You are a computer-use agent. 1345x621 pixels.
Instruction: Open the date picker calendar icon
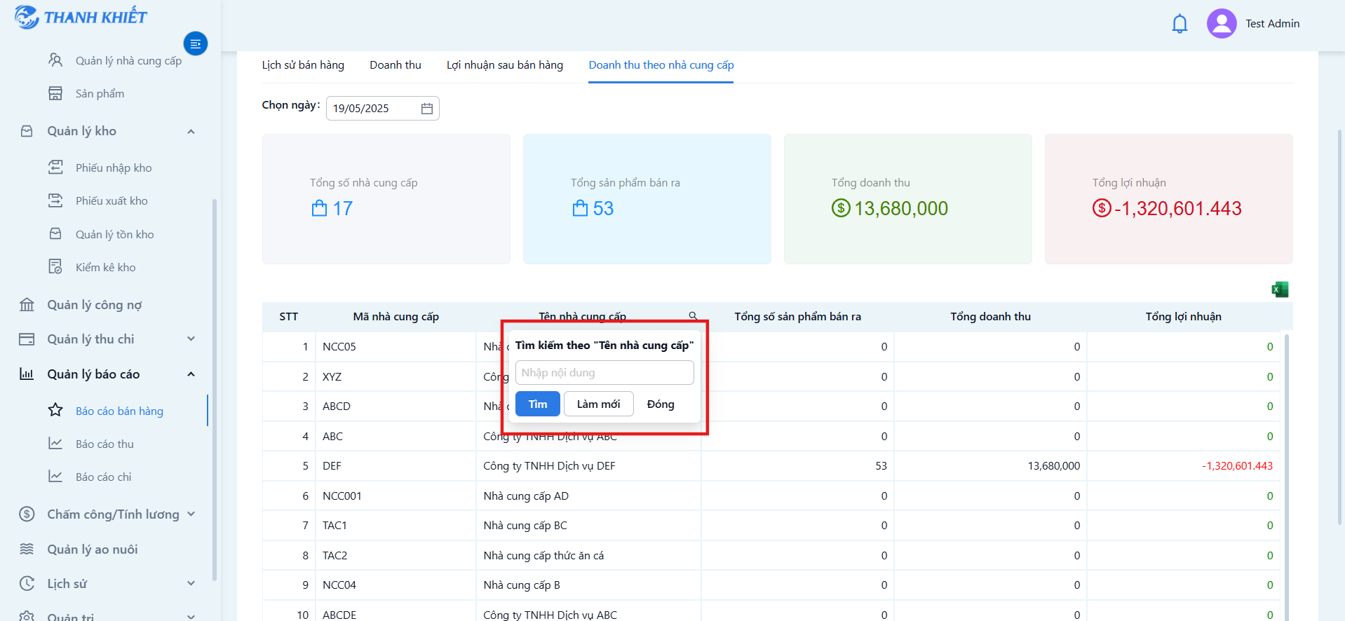(x=426, y=109)
